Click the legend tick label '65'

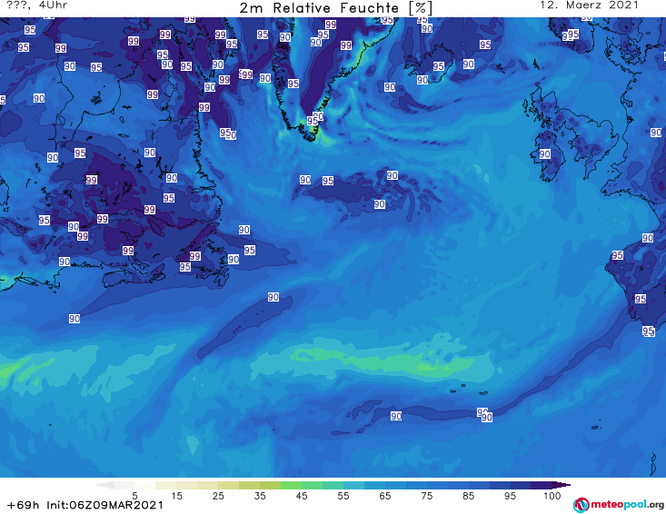(385, 496)
